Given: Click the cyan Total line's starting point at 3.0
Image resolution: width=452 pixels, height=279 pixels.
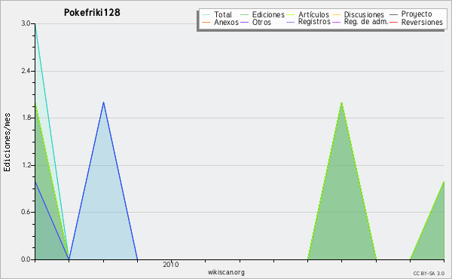Looking at the screenshot, I should (35, 24).
